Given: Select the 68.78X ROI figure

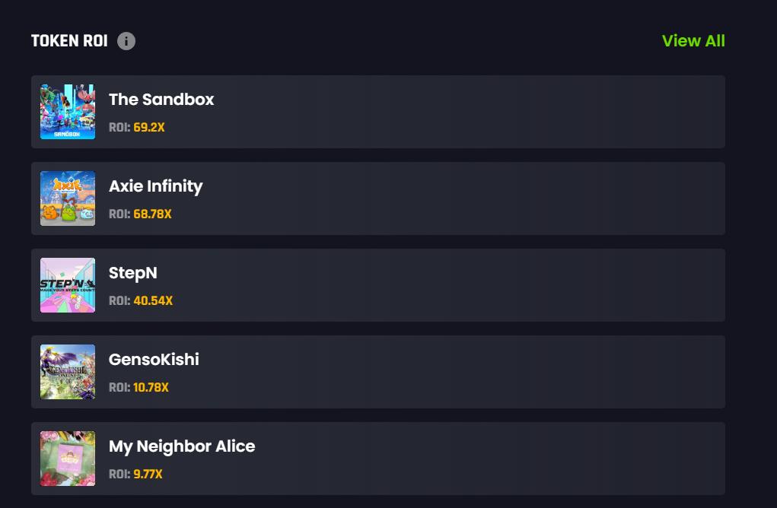Looking at the screenshot, I should (152, 214).
